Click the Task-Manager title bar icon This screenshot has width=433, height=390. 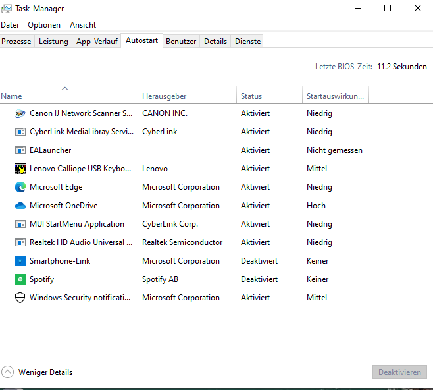(x=7, y=9)
